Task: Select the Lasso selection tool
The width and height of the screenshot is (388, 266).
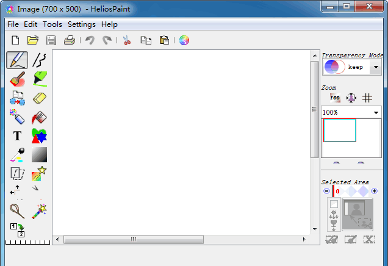Action: coord(18,211)
